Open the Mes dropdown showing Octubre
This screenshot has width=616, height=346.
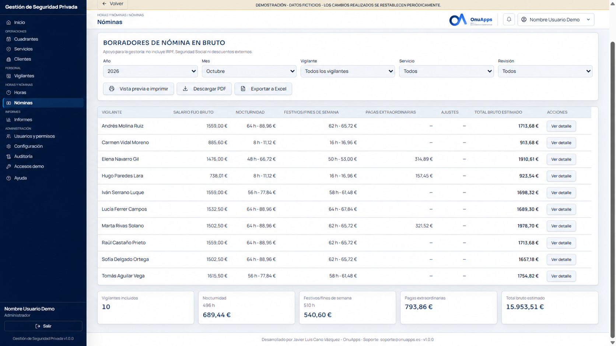point(249,71)
